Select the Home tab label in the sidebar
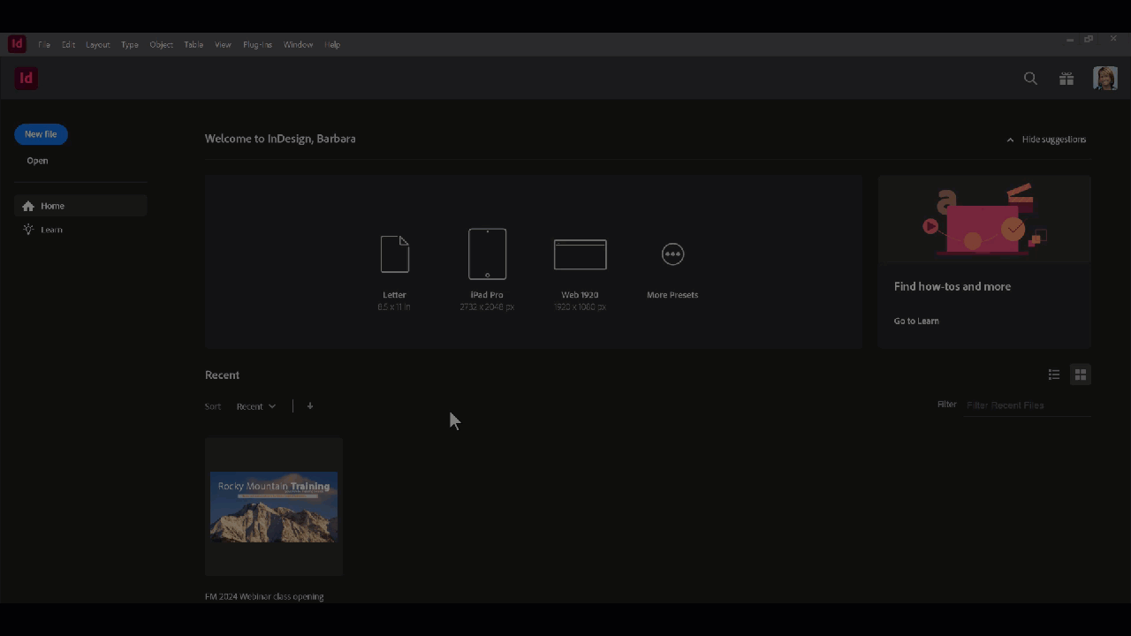1131x636 pixels. click(53, 206)
